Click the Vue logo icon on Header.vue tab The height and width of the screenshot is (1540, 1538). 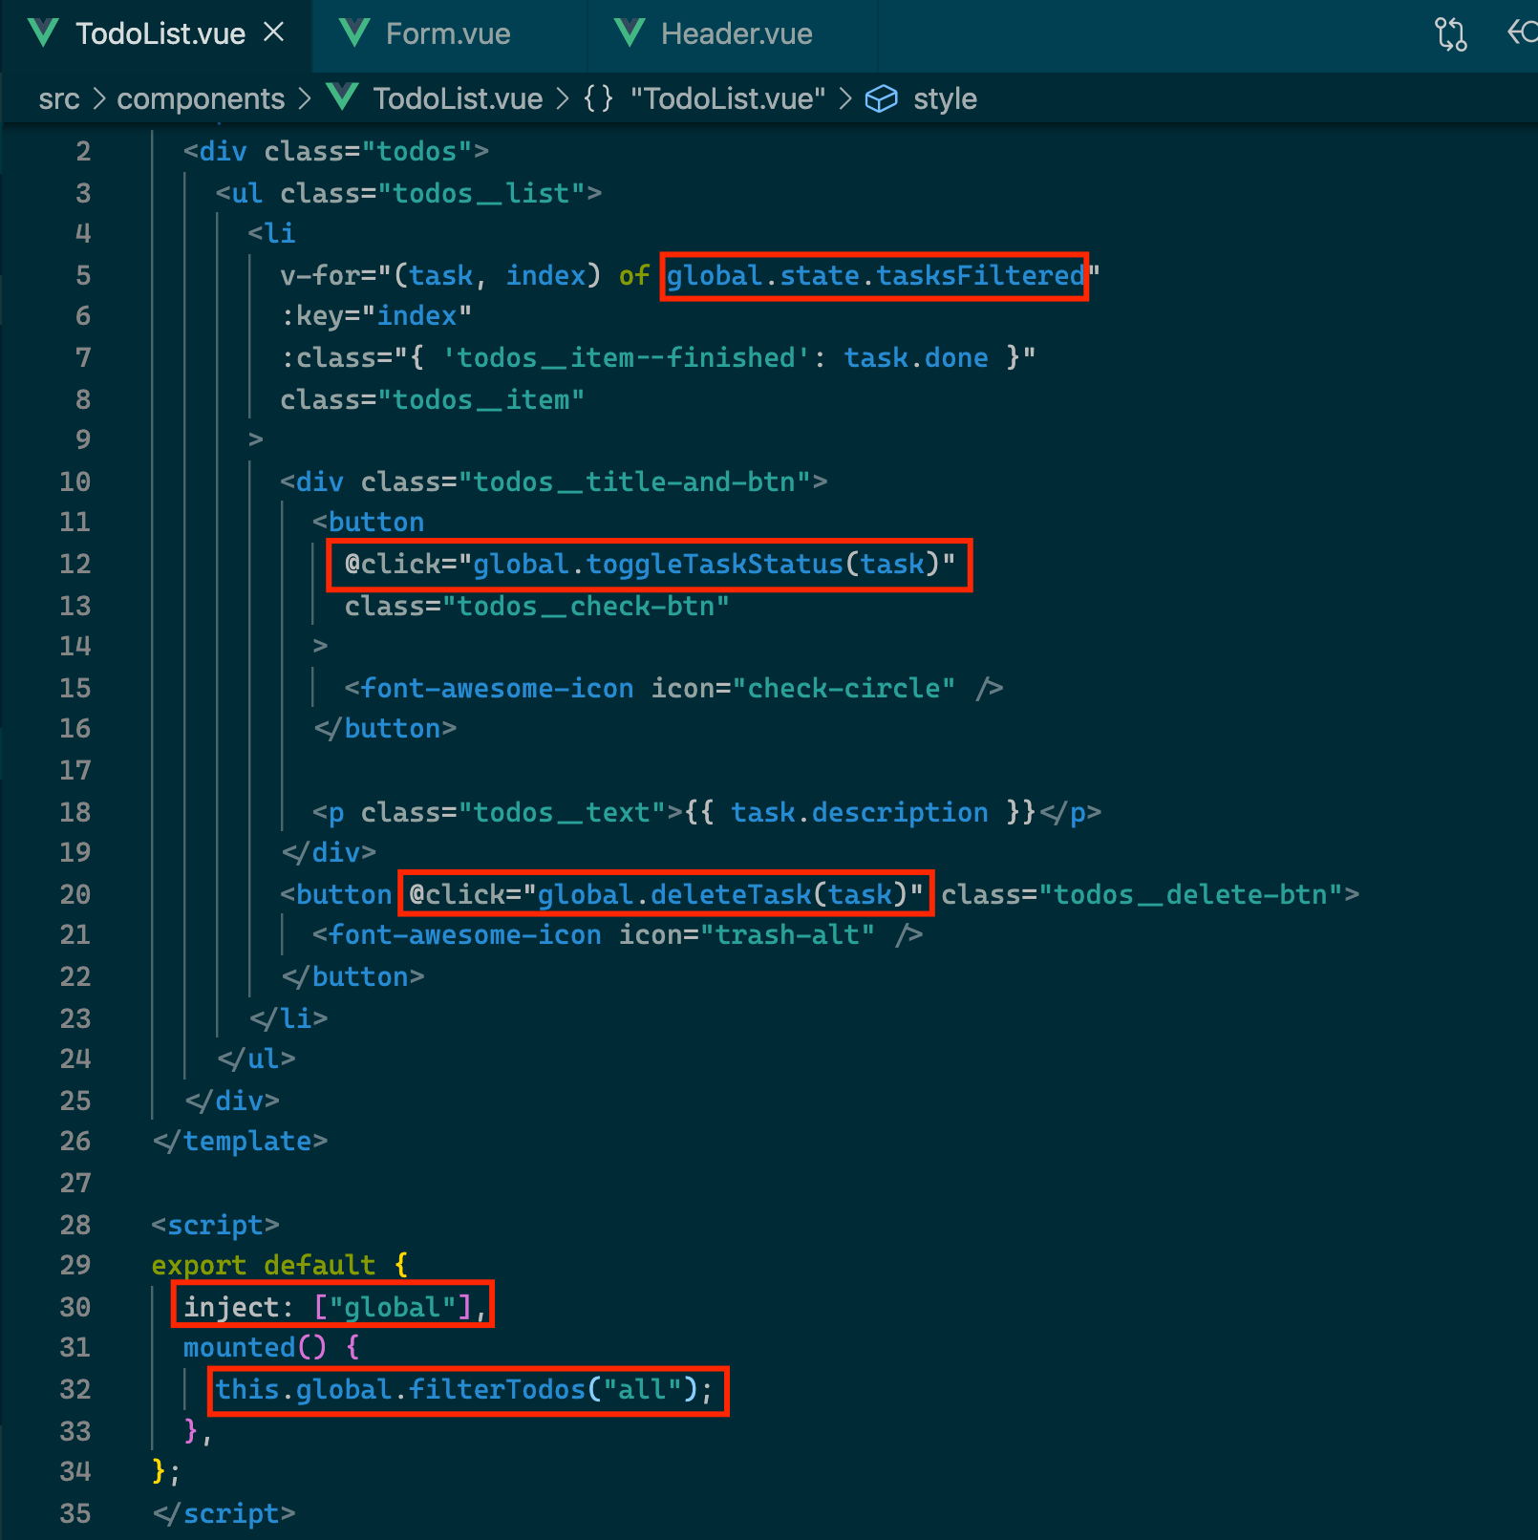630,33
